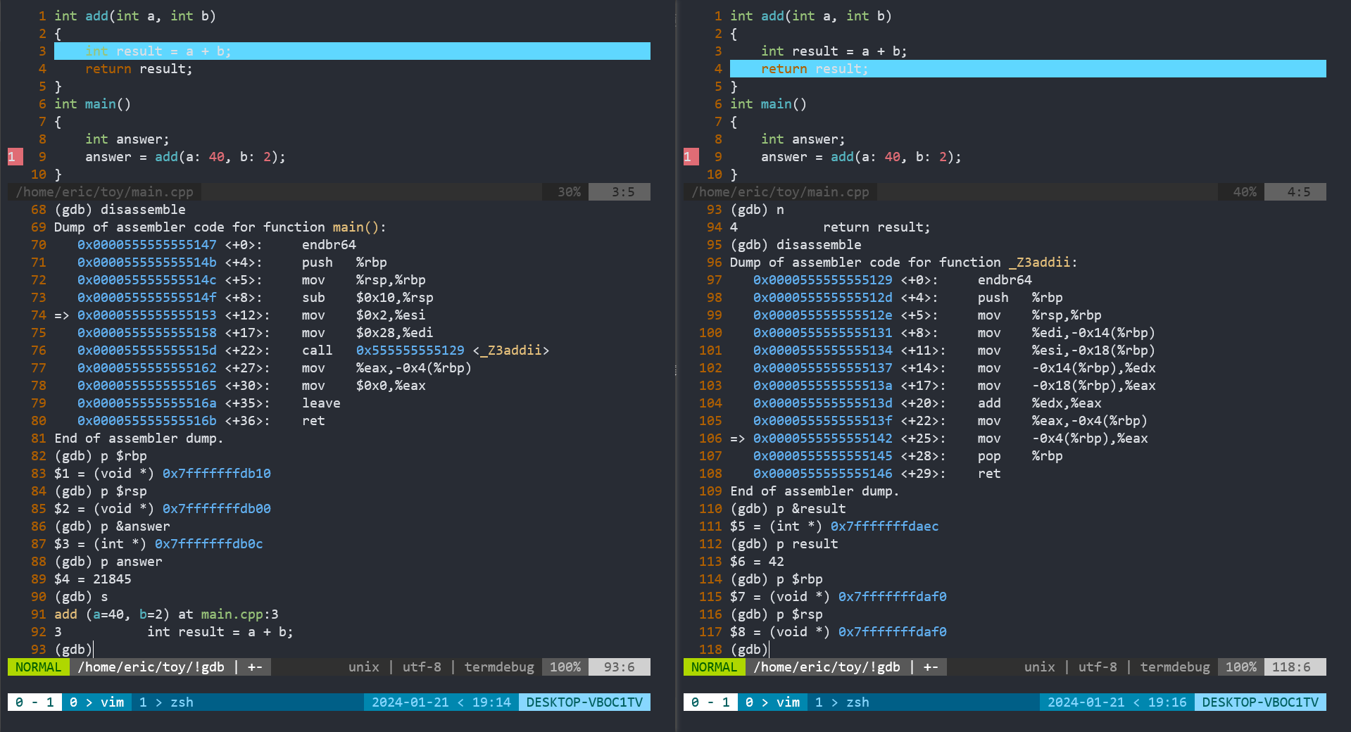1351x732 pixels.
Task: Click breakpoint marker 1 in right source pane
Action: [691, 157]
